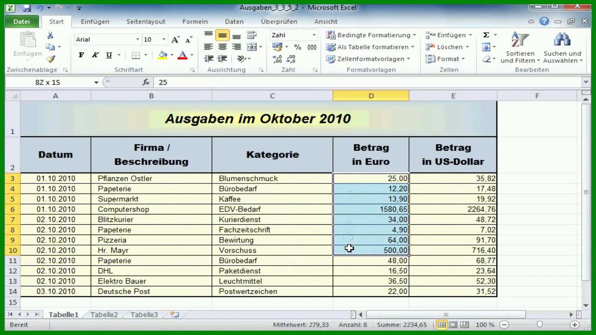Image resolution: width=596 pixels, height=335 pixels.
Task: Open Zellenformatvorlagen dropdown
Action: click(368, 59)
